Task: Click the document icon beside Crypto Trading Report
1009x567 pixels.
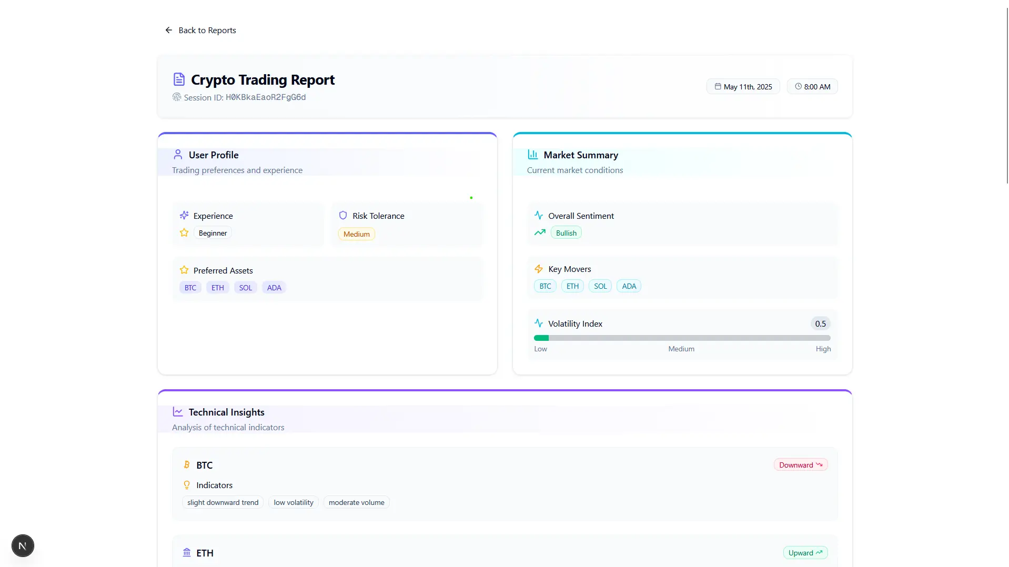Action: coord(179,79)
